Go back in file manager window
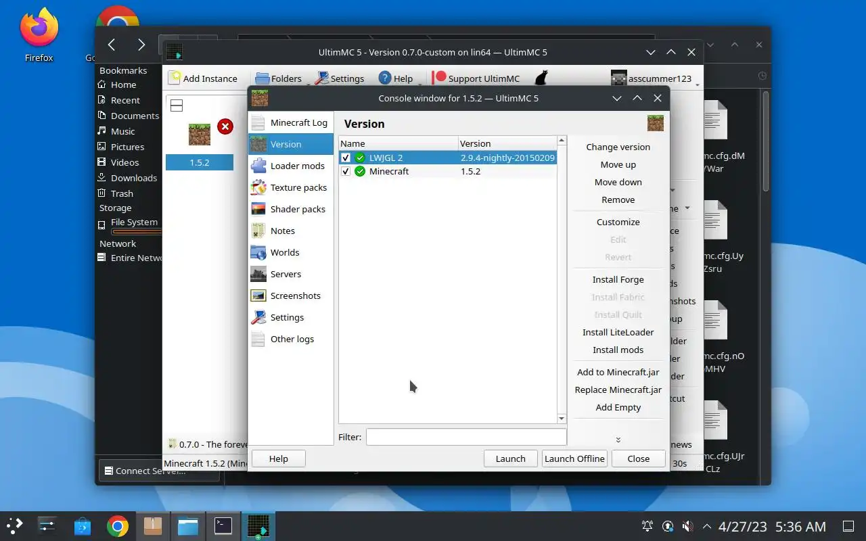Image resolution: width=866 pixels, height=541 pixels. coord(112,45)
